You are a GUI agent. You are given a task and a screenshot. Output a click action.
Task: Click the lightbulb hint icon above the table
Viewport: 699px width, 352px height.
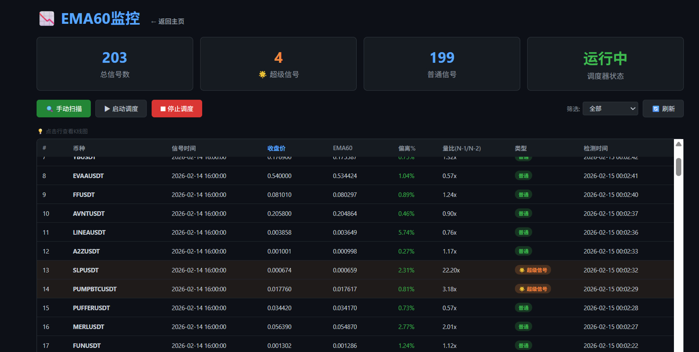40,131
